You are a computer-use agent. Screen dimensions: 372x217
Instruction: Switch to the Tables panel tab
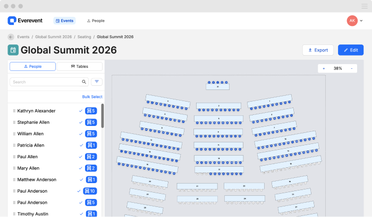[80, 67]
